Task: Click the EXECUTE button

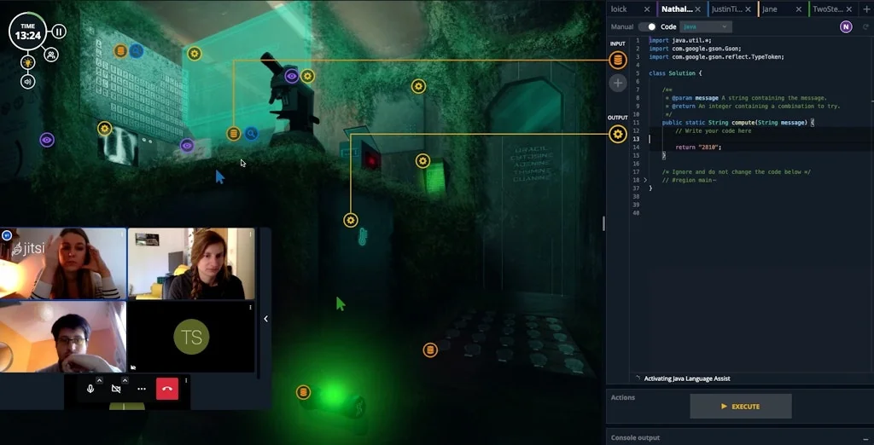Action: pyautogui.click(x=740, y=407)
